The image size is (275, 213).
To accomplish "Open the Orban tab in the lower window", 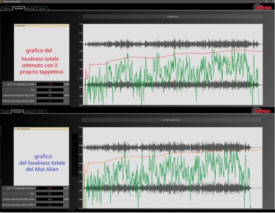I will pos(41,112).
